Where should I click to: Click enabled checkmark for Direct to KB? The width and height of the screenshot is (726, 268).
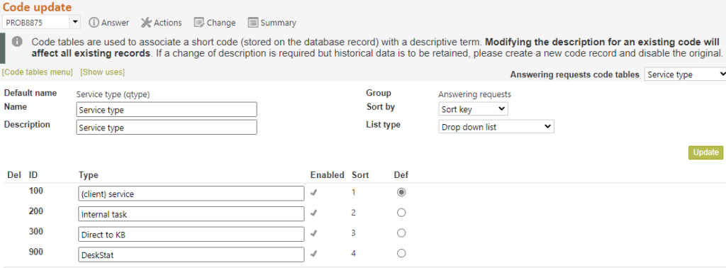point(313,233)
